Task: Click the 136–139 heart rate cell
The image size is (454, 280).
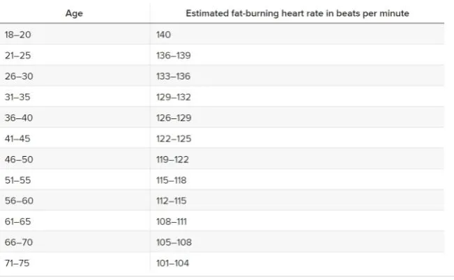Action: point(172,55)
